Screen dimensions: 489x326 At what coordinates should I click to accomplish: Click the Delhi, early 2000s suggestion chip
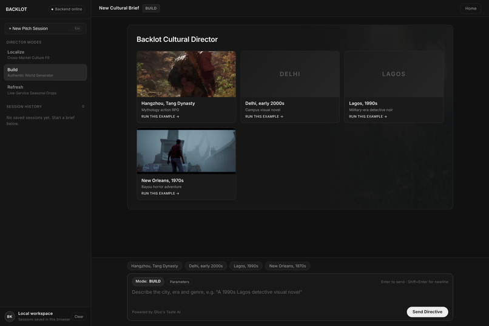[x=206, y=266]
